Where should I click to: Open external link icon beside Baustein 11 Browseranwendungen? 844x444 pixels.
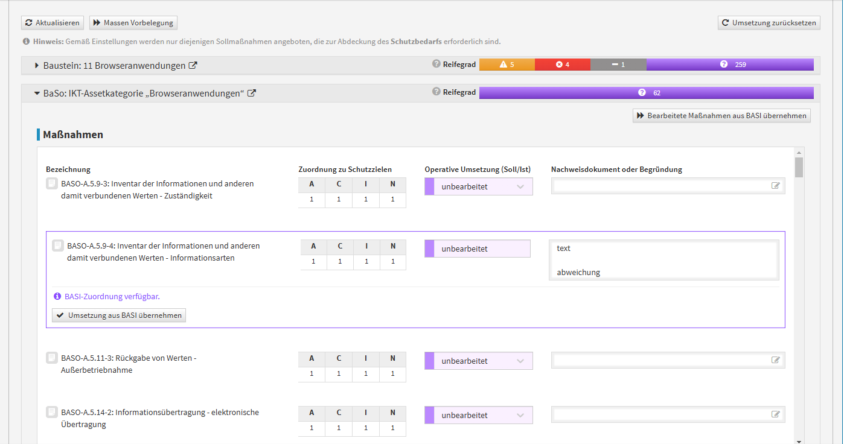coord(193,66)
